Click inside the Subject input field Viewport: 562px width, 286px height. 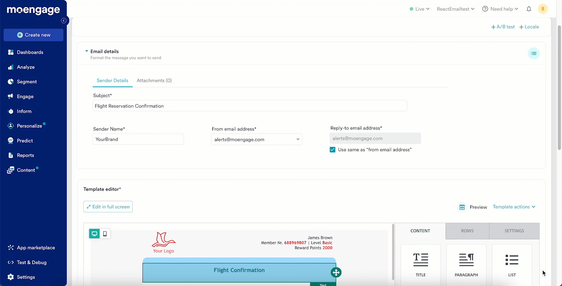pyautogui.click(x=250, y=106)
